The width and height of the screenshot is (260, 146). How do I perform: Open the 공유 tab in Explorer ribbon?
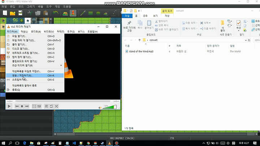click(x=145, y=16)
